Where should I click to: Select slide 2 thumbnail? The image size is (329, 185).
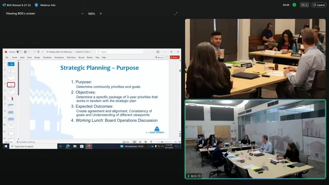coord(11,71)
